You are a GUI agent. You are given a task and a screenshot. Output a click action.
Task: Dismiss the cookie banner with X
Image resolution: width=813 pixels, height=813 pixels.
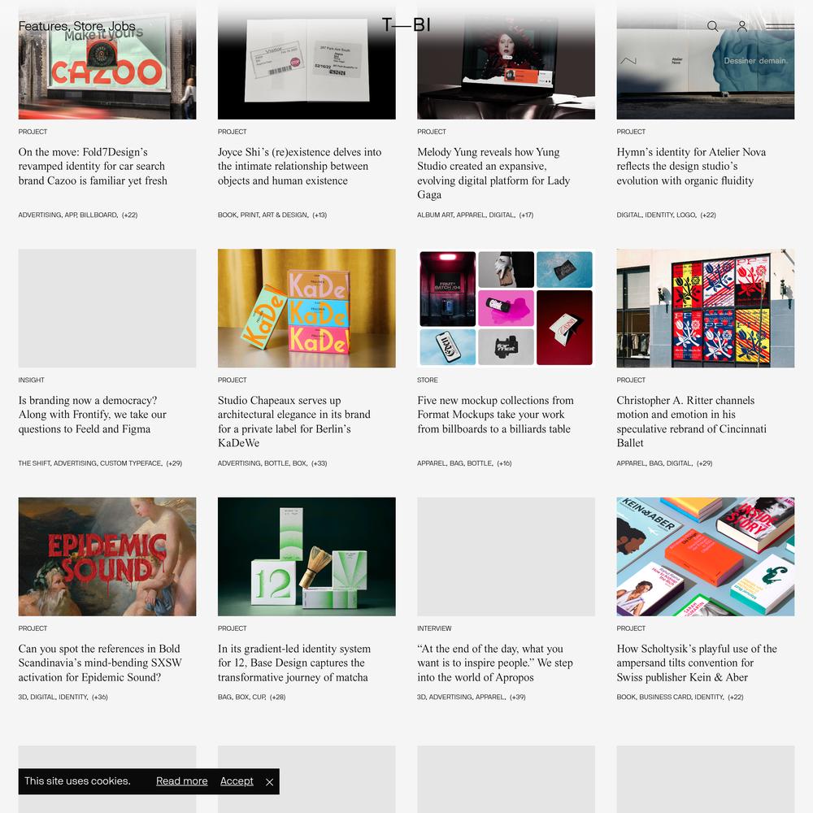(x=269, y=782)
